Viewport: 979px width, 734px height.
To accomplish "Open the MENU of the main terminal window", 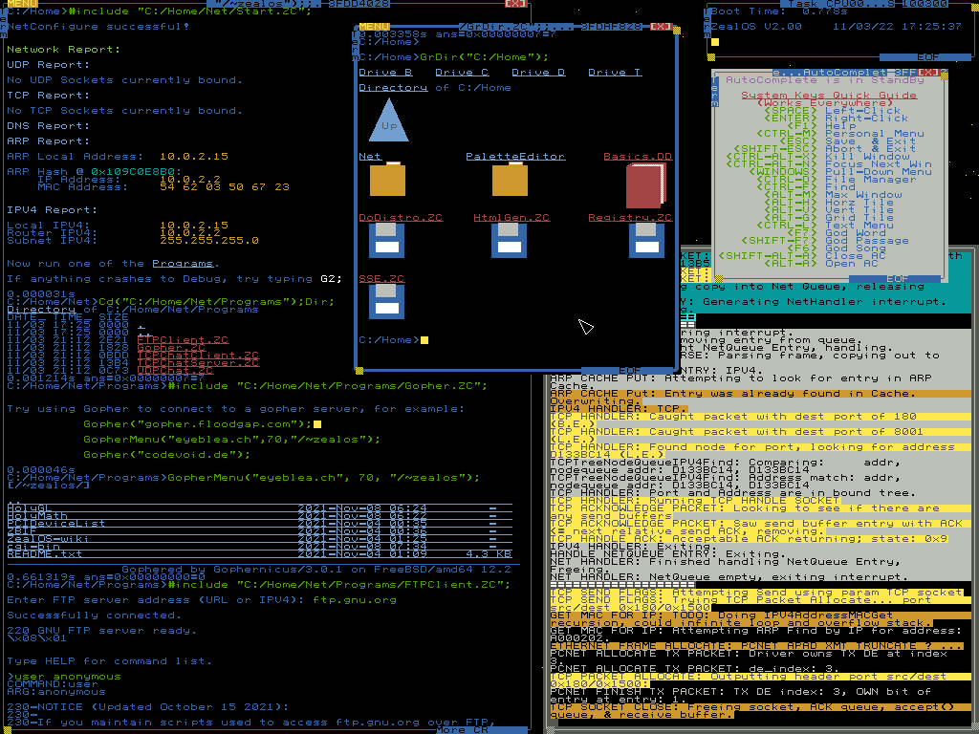I will point(22,4).
